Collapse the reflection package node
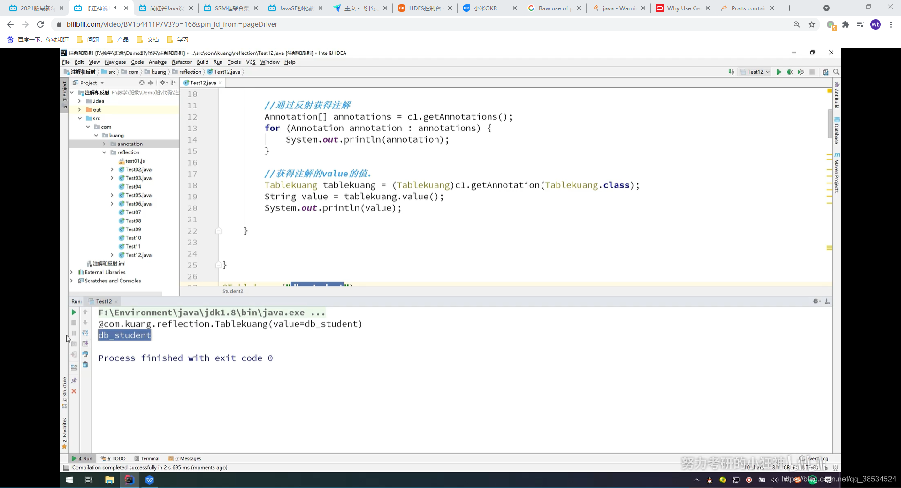 pyautogui.click(x=104, y=152)
